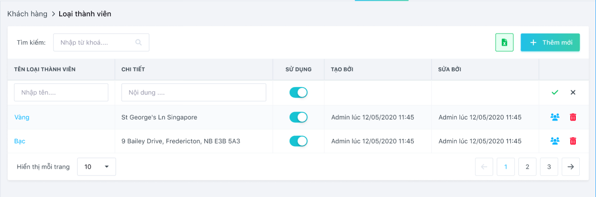
Task: Focus the Nhập tên name input field
Action: [x=61, y=92]
